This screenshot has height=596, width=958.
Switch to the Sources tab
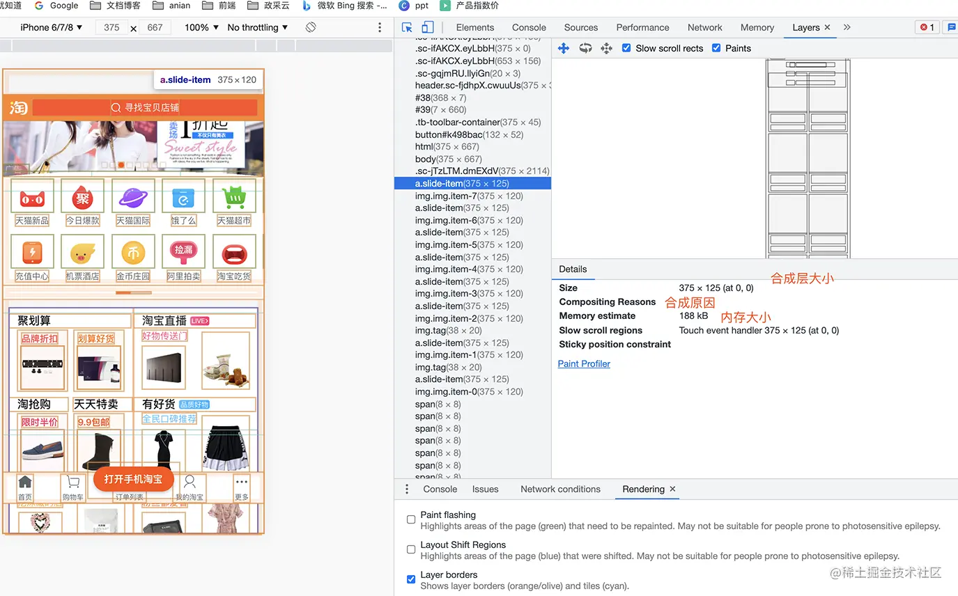click(581, 27)
